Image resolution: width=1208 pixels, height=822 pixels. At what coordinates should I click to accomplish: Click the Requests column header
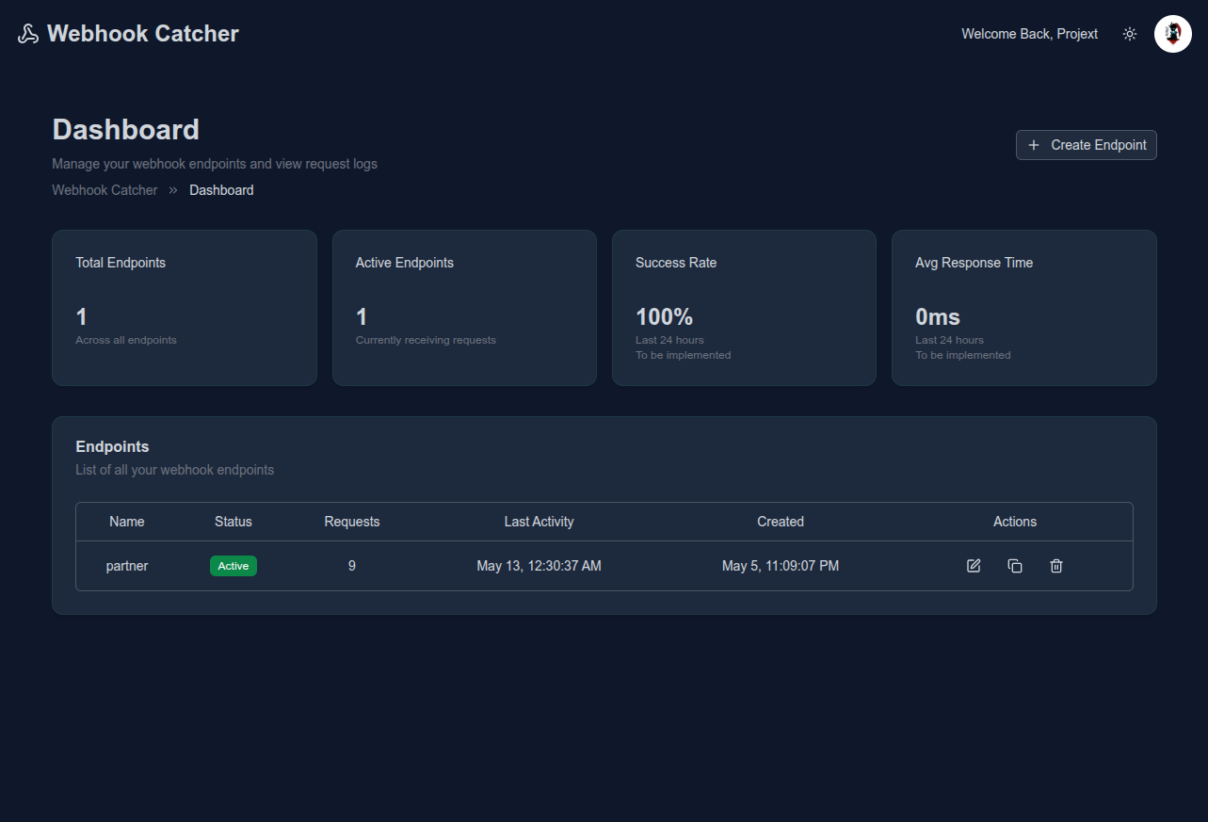tap(351, 521)
